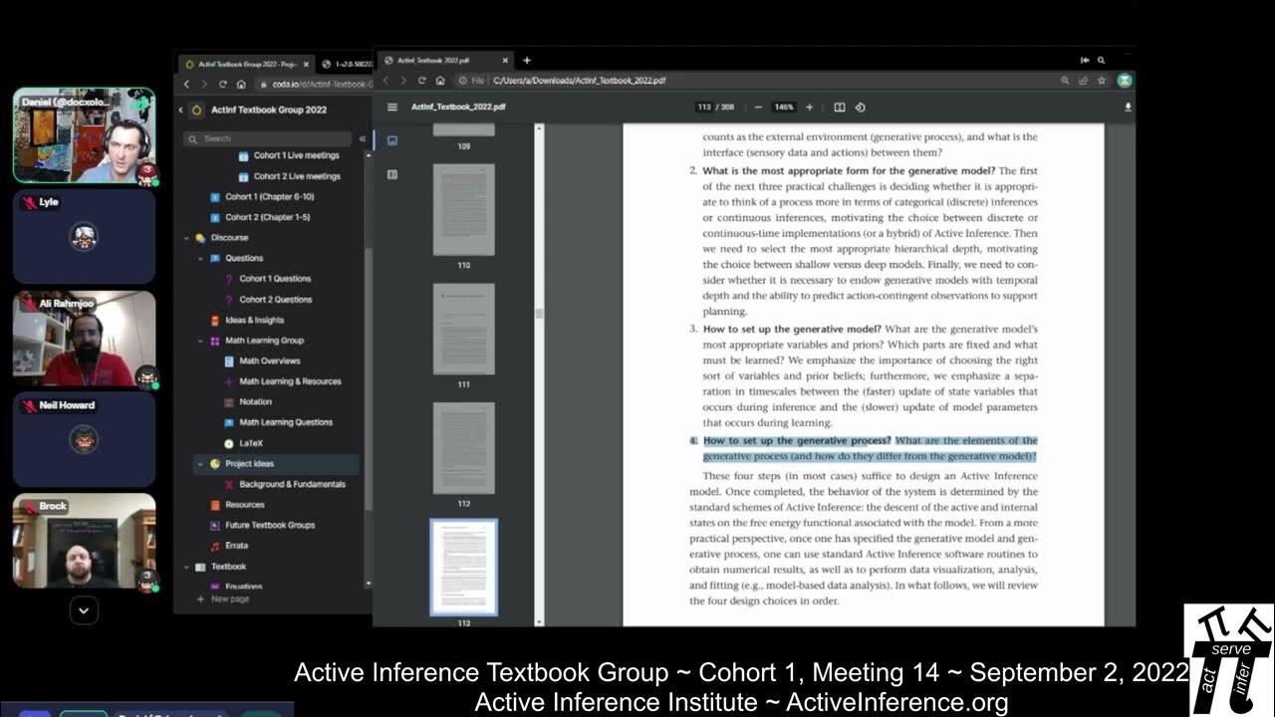Switch to the second Coda window tab
Viewport: 1275px width, 717px height.
[x=345, y=64]
